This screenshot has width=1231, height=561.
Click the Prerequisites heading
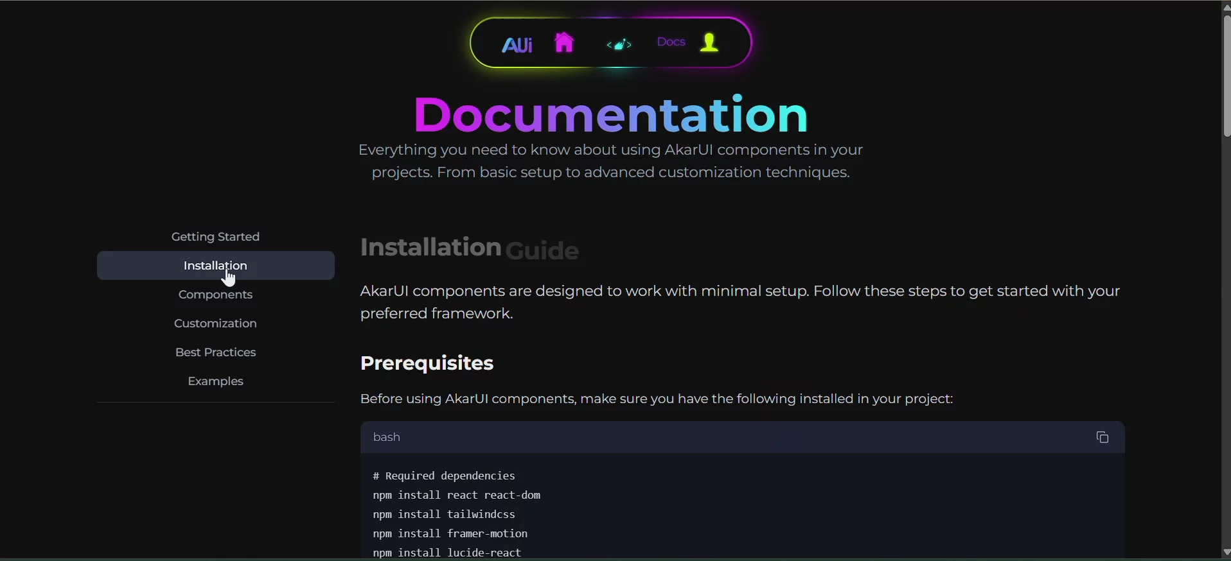(x=427, y=363)
